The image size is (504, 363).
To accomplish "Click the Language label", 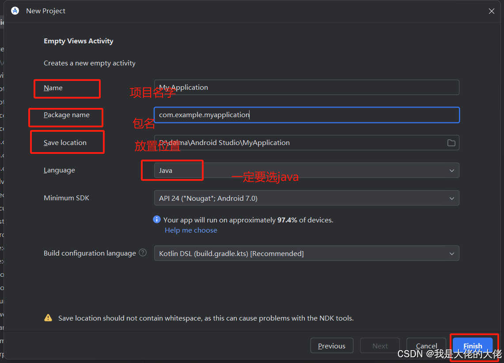I will pos(59,170).
